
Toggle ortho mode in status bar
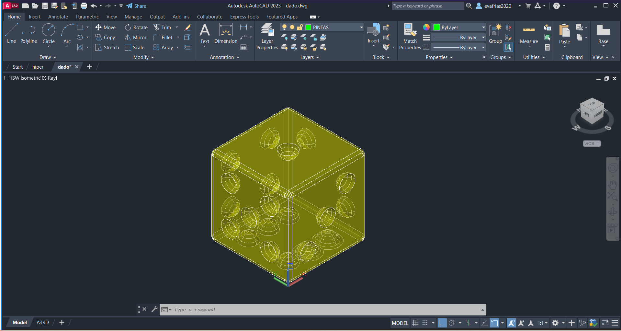(442, 323)
